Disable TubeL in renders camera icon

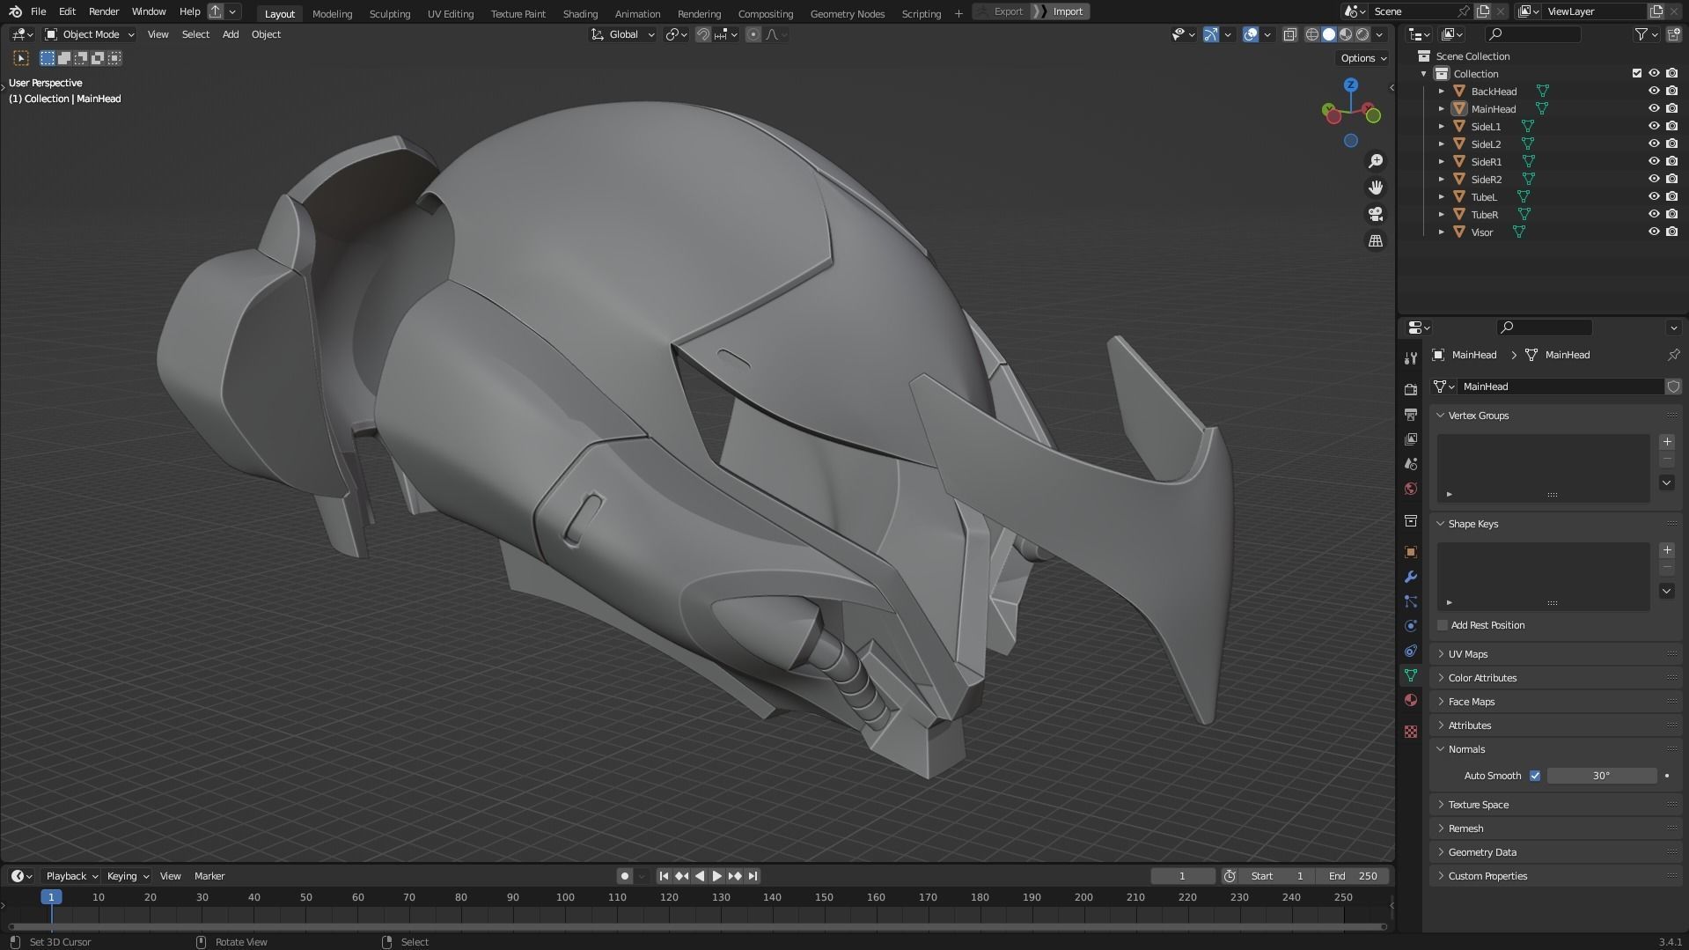click(1671, 196)
